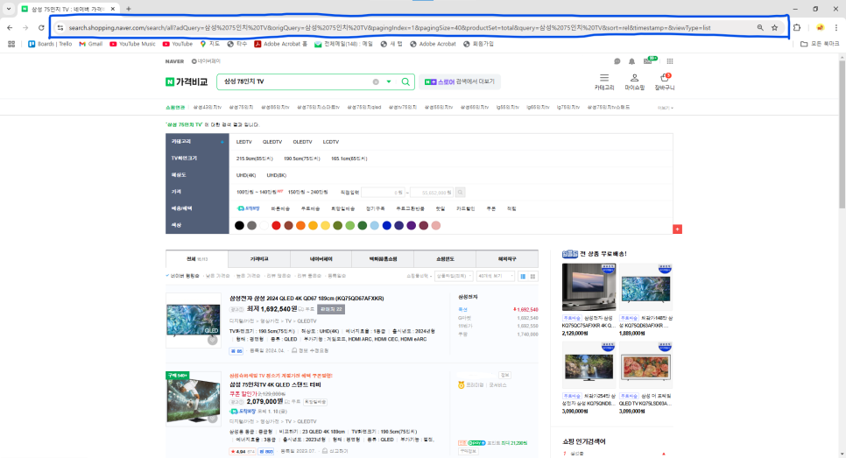Open the Naver mail envelope icon

[649, 60]
